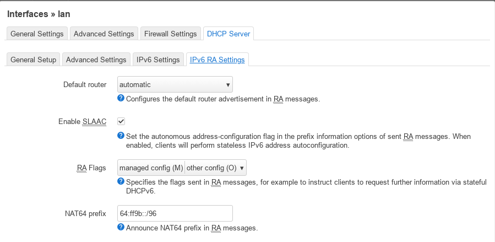This screenshot has width=495, height=242.
Task: Switch to the General Settings tab
Action: click(37, 34)
